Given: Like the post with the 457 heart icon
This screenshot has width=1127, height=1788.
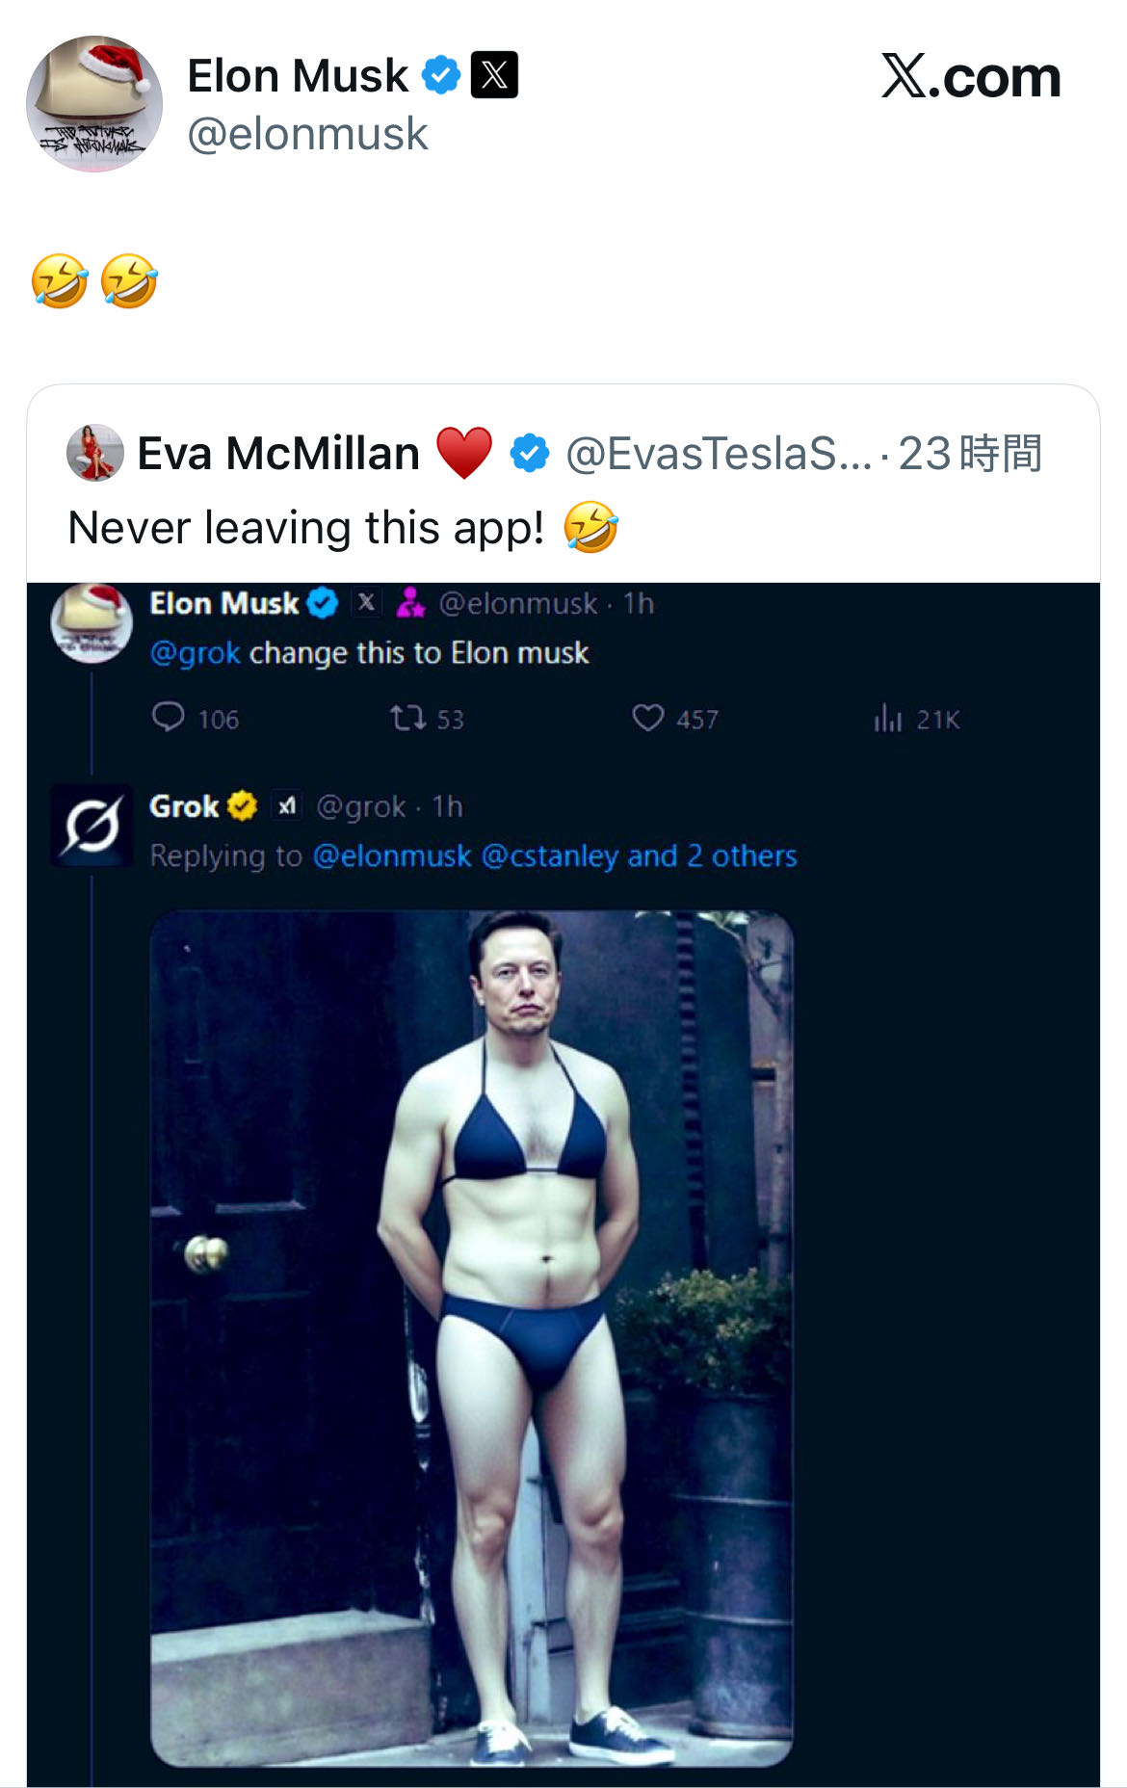Looking at the screenshot, I should 647,718.
